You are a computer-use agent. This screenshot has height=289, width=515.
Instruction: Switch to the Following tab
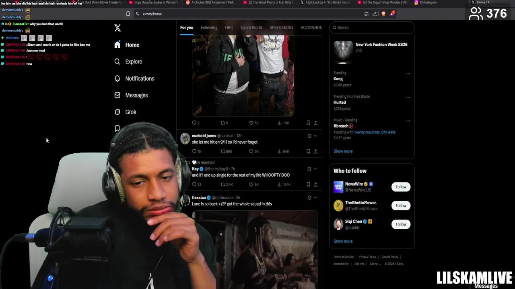209,28
